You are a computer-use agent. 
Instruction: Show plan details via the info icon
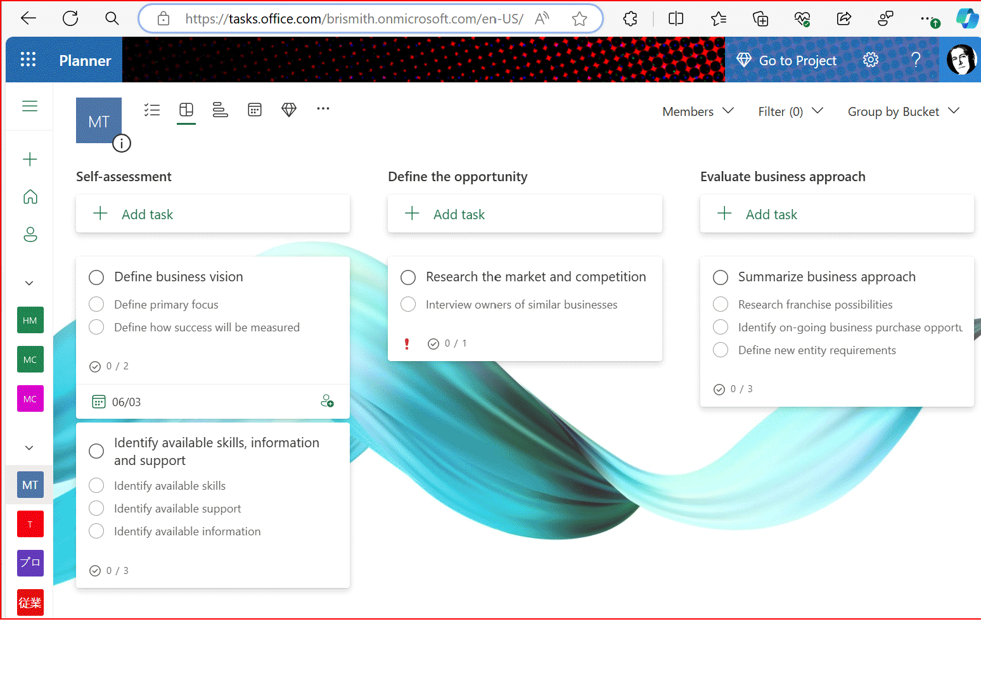121,143
